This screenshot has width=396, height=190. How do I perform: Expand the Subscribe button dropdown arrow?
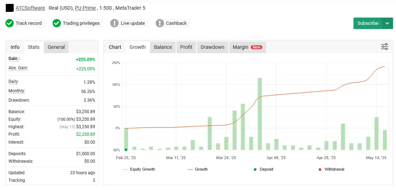pos(387,23)
